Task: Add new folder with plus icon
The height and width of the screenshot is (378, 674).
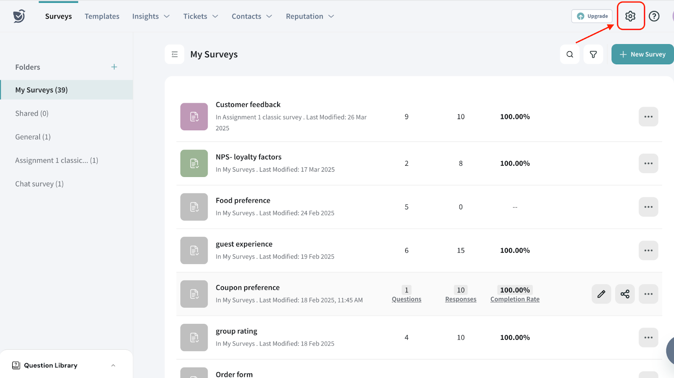Action: pyautogui.click(x=114, y=67)
